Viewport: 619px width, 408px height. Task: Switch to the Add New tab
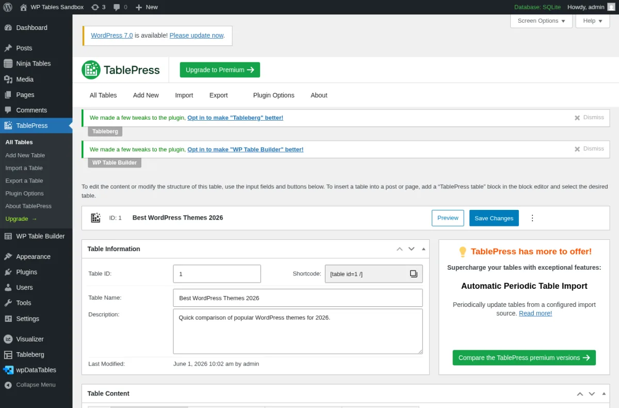coord(146,95)
